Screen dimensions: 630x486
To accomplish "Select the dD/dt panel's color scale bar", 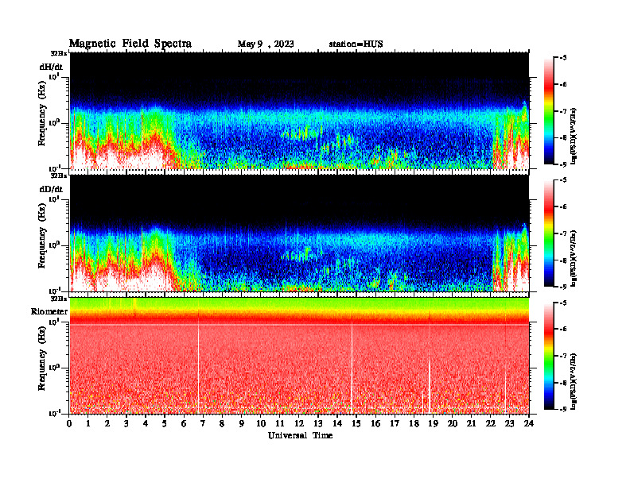I will click(x=548, y=233).
